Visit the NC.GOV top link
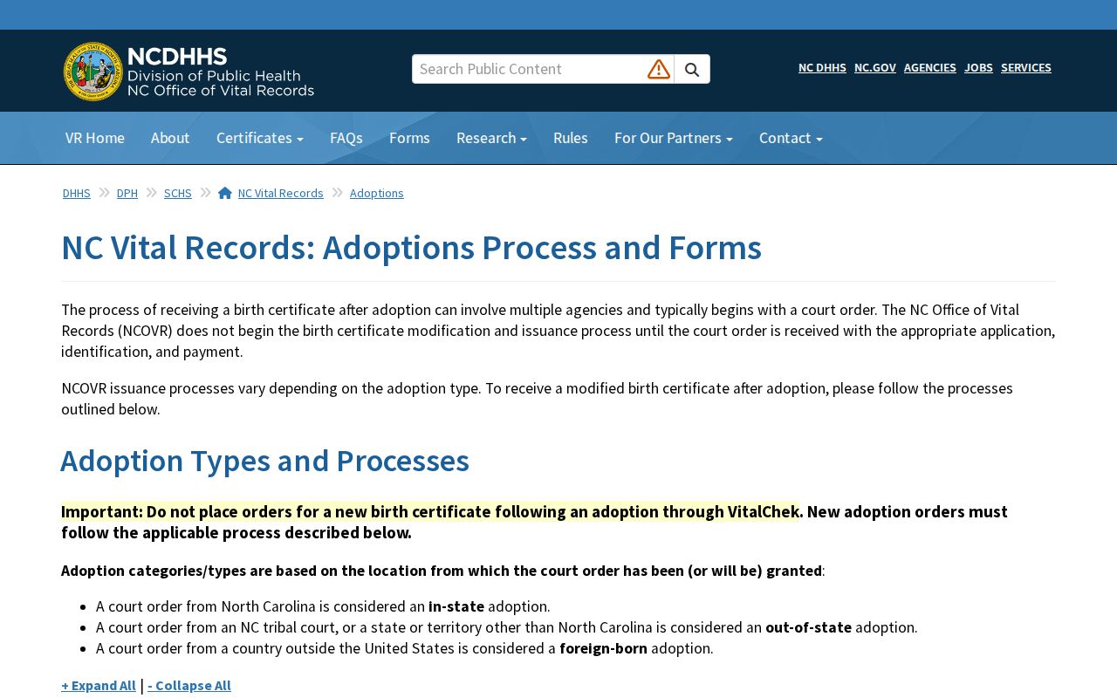This screenshot has height=698, width=1117. (x=875, y=68)
